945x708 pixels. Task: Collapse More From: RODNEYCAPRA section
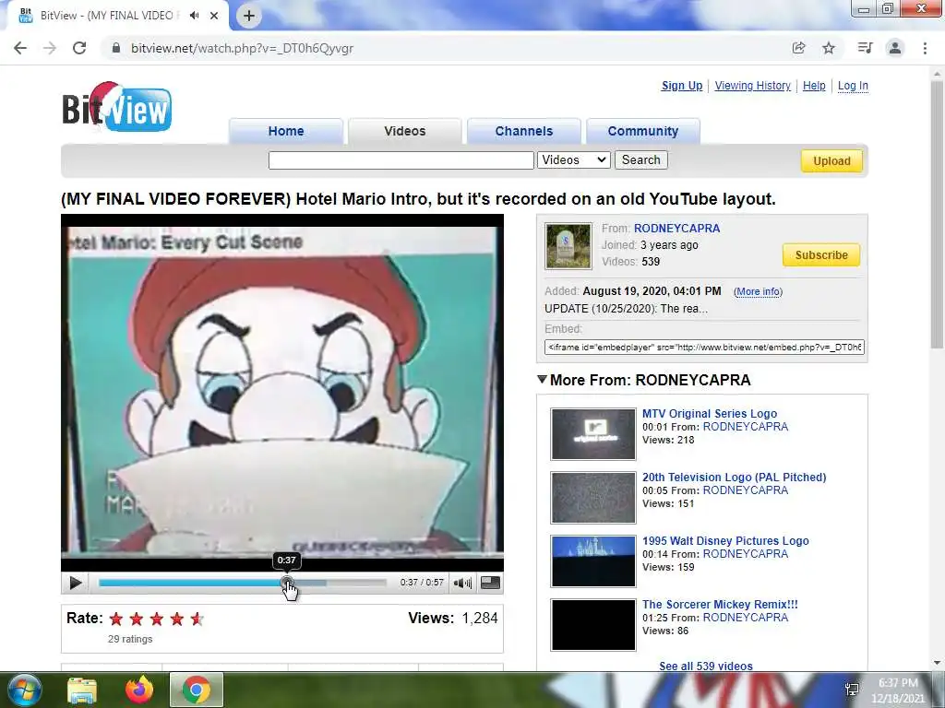[x=542, y=379]
